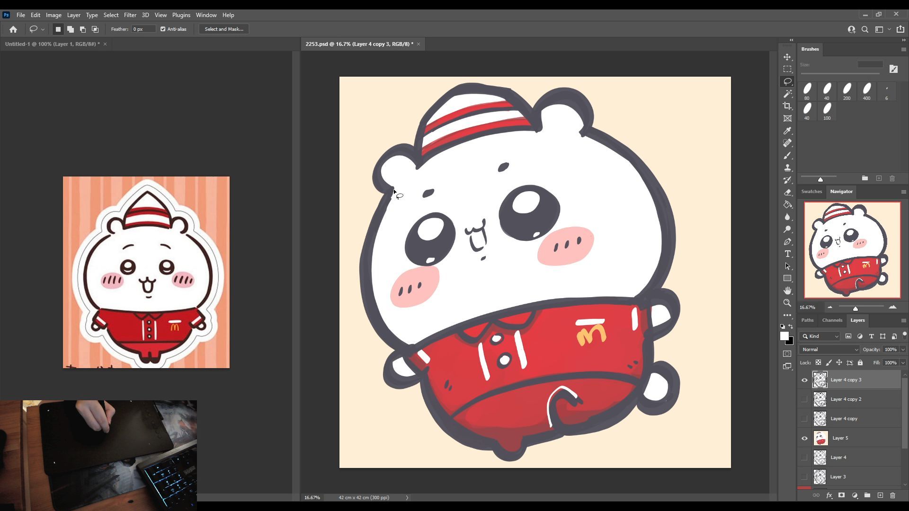The height and width of the screenshot is (511, 909).
Task: Show Layer 4 copy visibility
Action: point(804,419)
